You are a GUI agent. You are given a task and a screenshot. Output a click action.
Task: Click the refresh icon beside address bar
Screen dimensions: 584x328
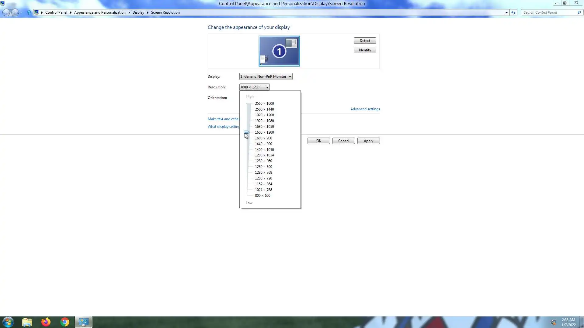tap(513, 12)
